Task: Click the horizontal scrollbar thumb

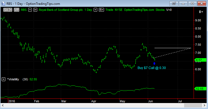Action: click(193, 105)
